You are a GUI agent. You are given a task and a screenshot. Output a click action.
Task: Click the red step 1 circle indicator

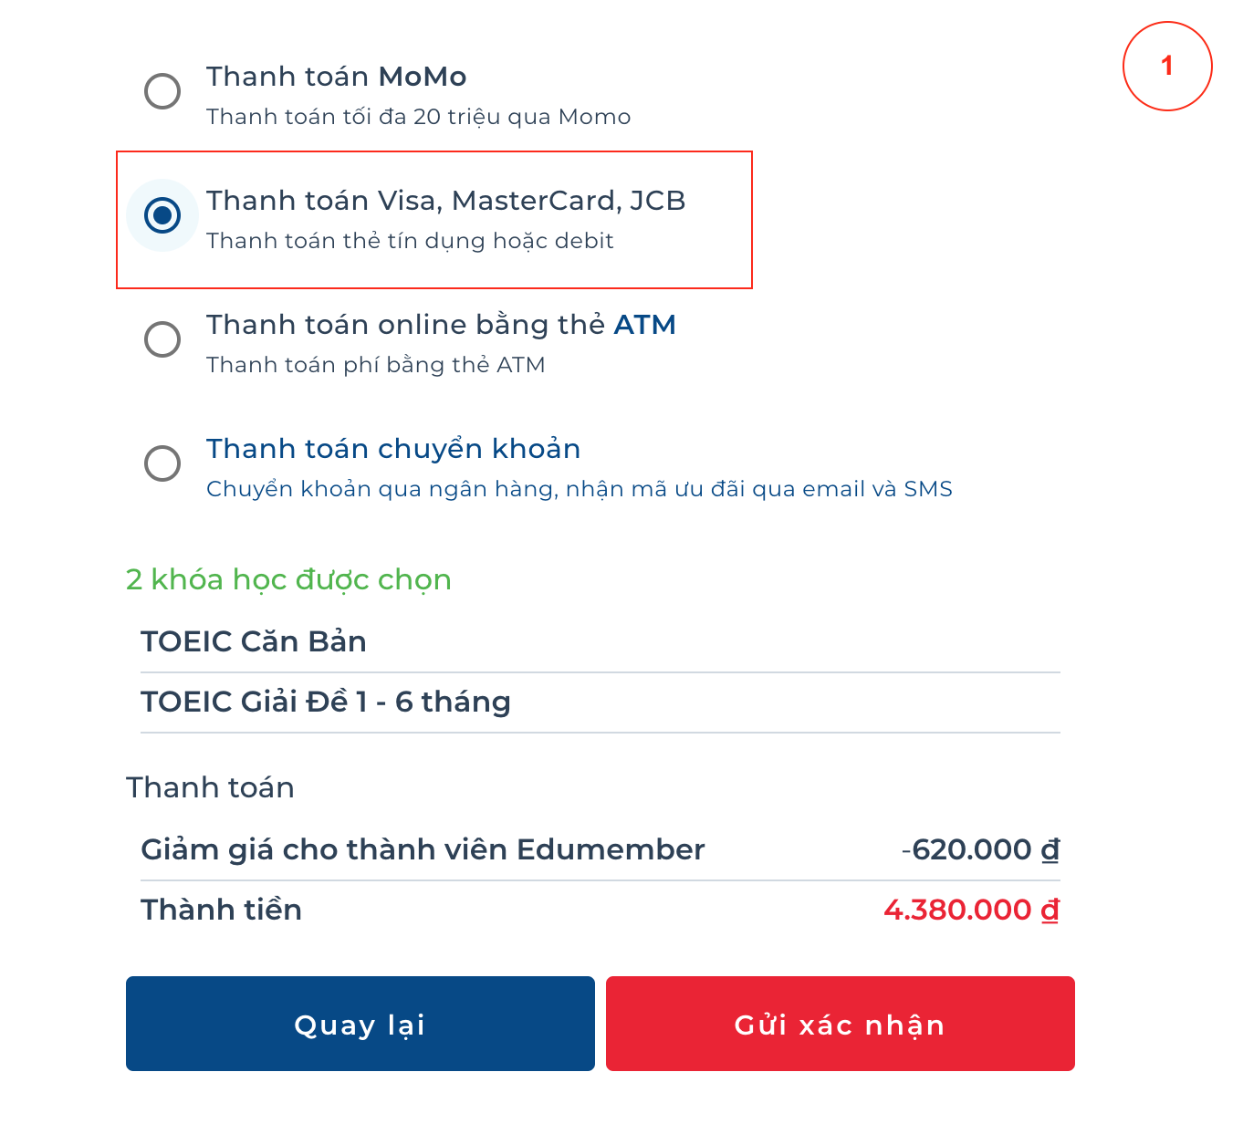click(x=1166, y=67)
